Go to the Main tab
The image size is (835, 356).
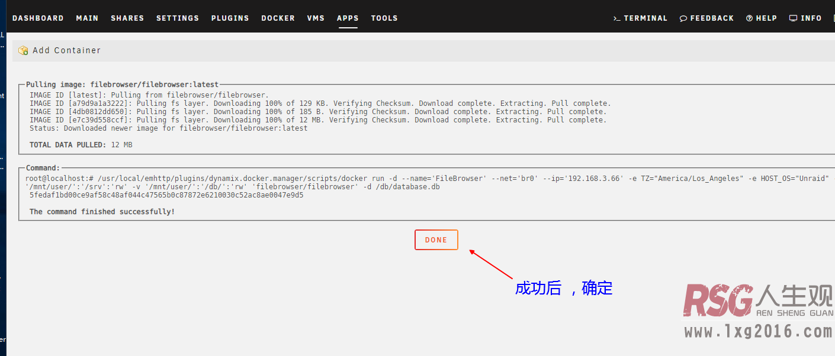[87, 18]
